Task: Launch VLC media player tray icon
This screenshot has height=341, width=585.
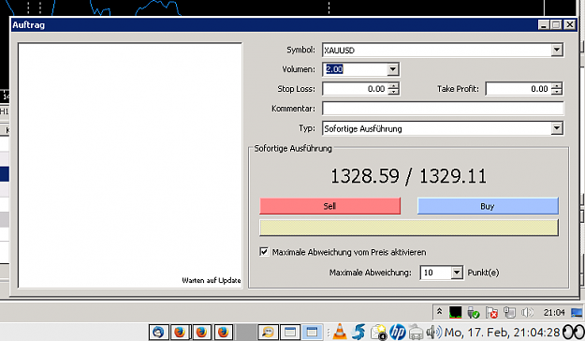Action: coord(340,332)
